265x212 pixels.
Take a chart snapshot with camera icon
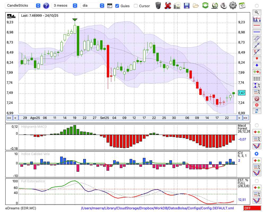[x=177, y=6]
